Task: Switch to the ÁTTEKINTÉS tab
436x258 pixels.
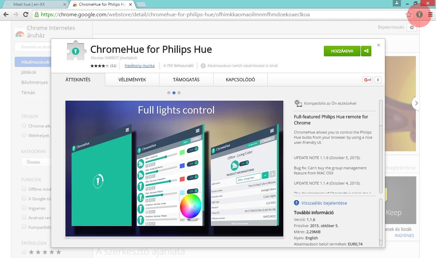Action: click(78, 80)
